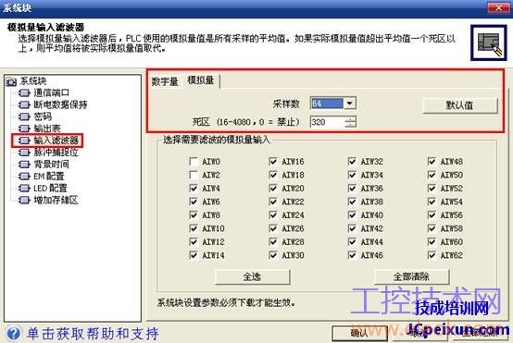Toggle the AIW46 checkbox
The height and width of the screenshot is (343, 513).
pos(353,255)
